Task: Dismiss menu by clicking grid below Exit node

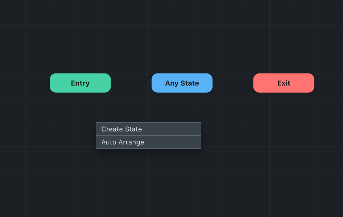Action: click(x=284, y=130)
